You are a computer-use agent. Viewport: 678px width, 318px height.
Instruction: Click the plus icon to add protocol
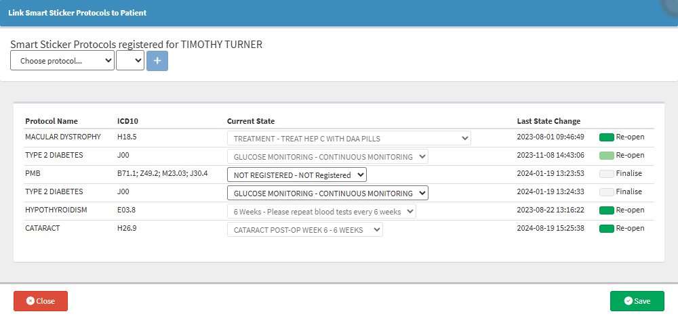157,61
